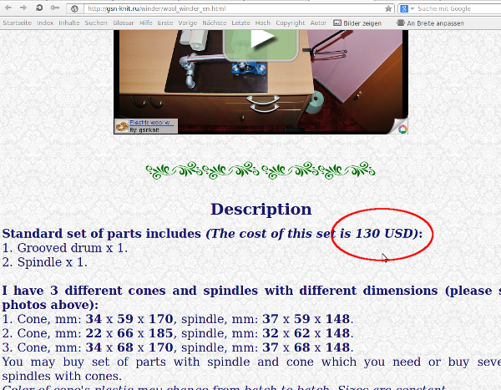Reload the page with the refresh icon
501x390 pixels.
(x=39, y=8)
